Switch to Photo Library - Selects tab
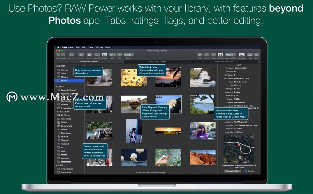313x194 pixels. [x=89, y=62]
